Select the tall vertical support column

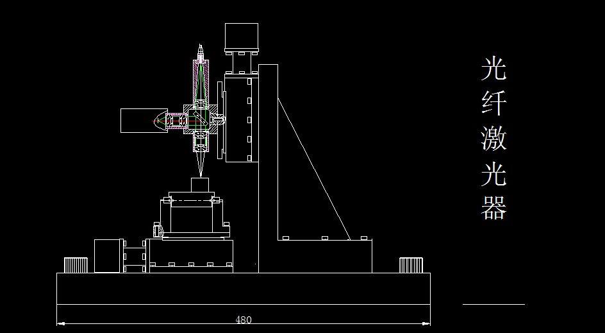(x=268, y=169)
